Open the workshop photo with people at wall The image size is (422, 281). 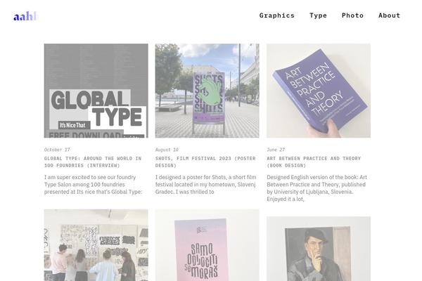pos(96,245)
